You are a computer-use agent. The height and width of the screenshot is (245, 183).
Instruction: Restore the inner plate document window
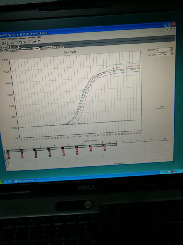[x=171, y=29]
